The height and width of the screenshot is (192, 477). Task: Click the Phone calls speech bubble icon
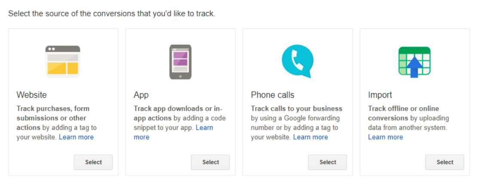click(x=297, y=61)
